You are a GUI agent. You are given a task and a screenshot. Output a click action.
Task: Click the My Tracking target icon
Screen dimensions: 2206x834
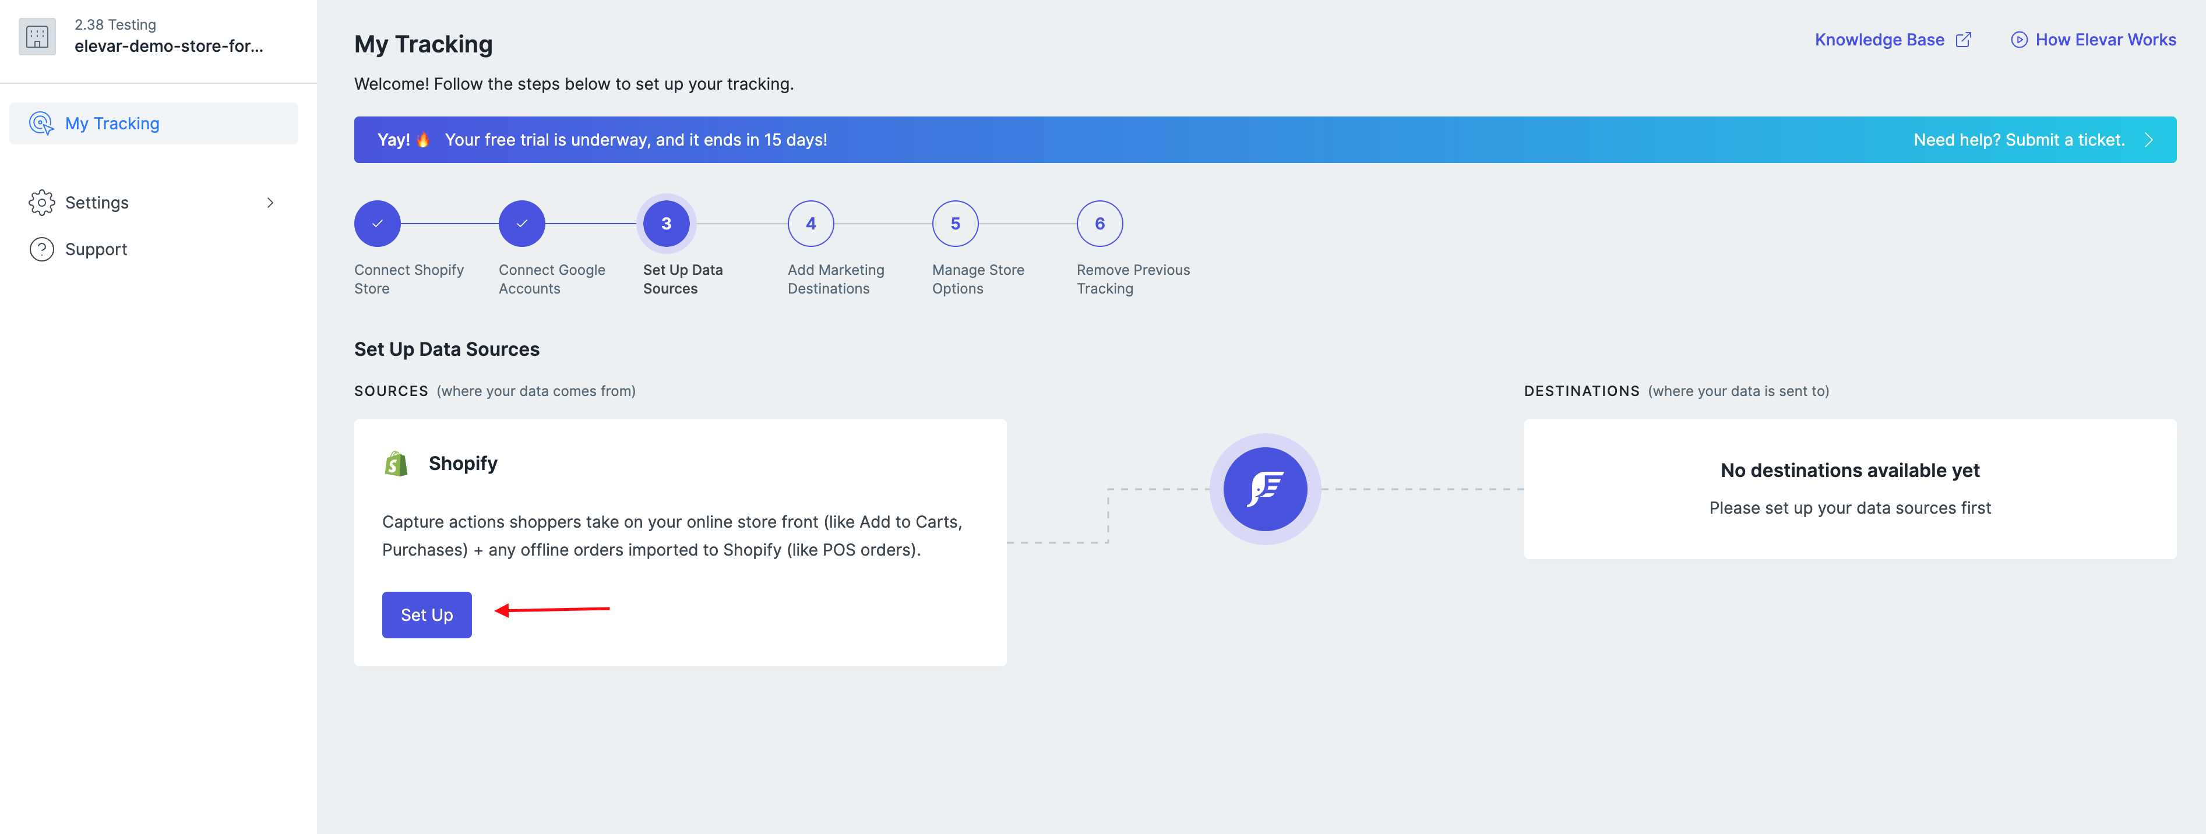pyautogui.click(x=41, y=123)
